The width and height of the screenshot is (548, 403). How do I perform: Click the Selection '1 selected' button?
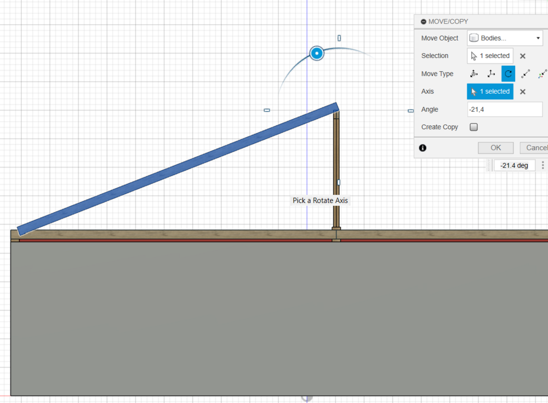[x=490, y=56]
